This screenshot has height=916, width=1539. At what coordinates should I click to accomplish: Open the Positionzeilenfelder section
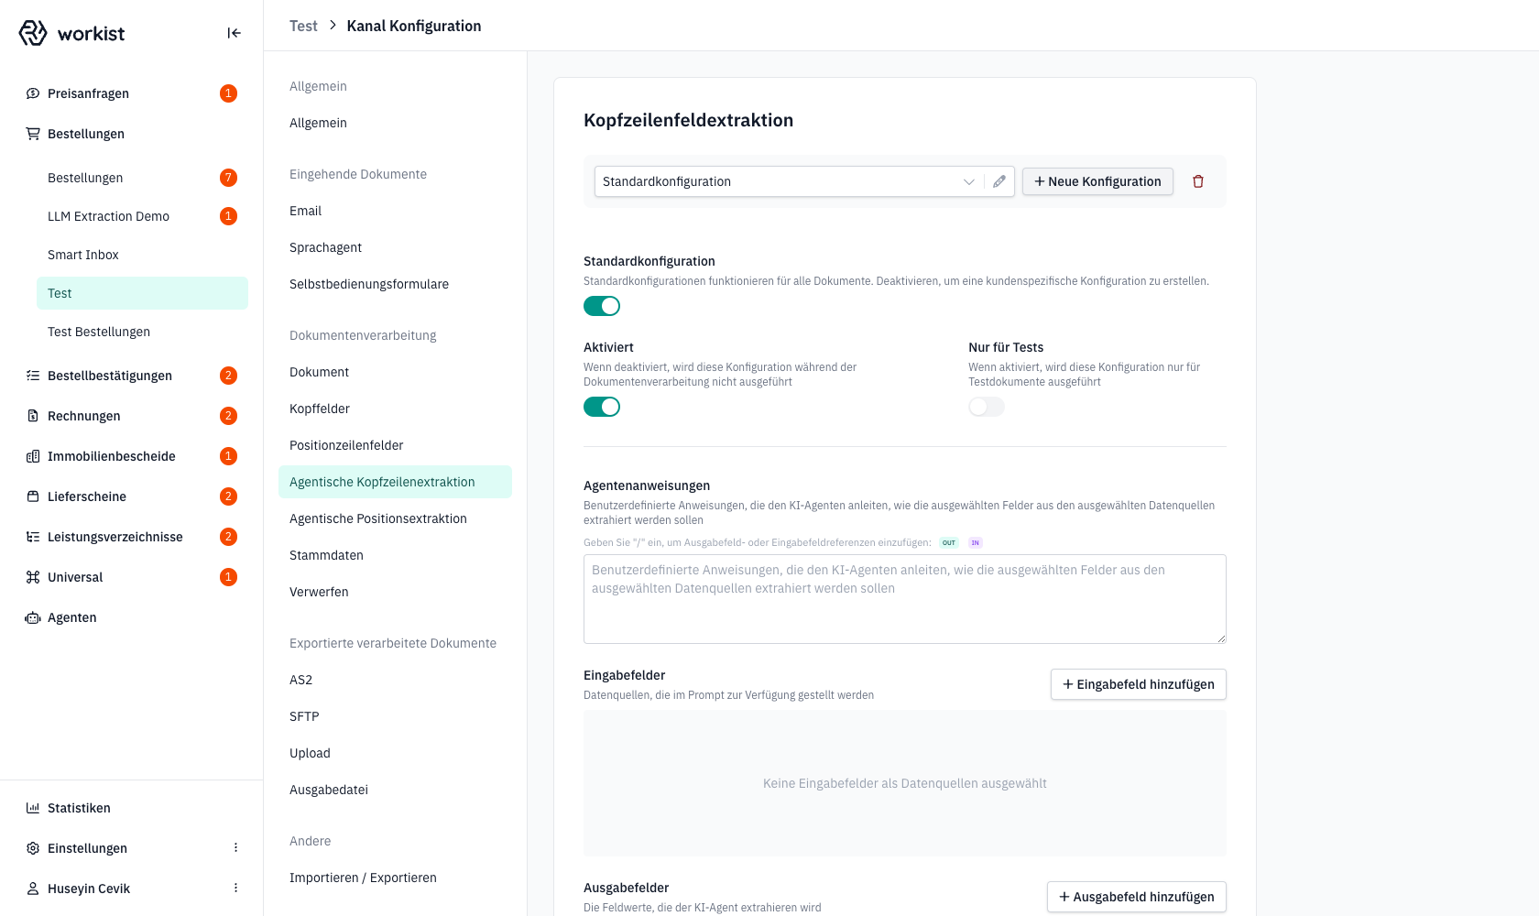click(395, 445)
